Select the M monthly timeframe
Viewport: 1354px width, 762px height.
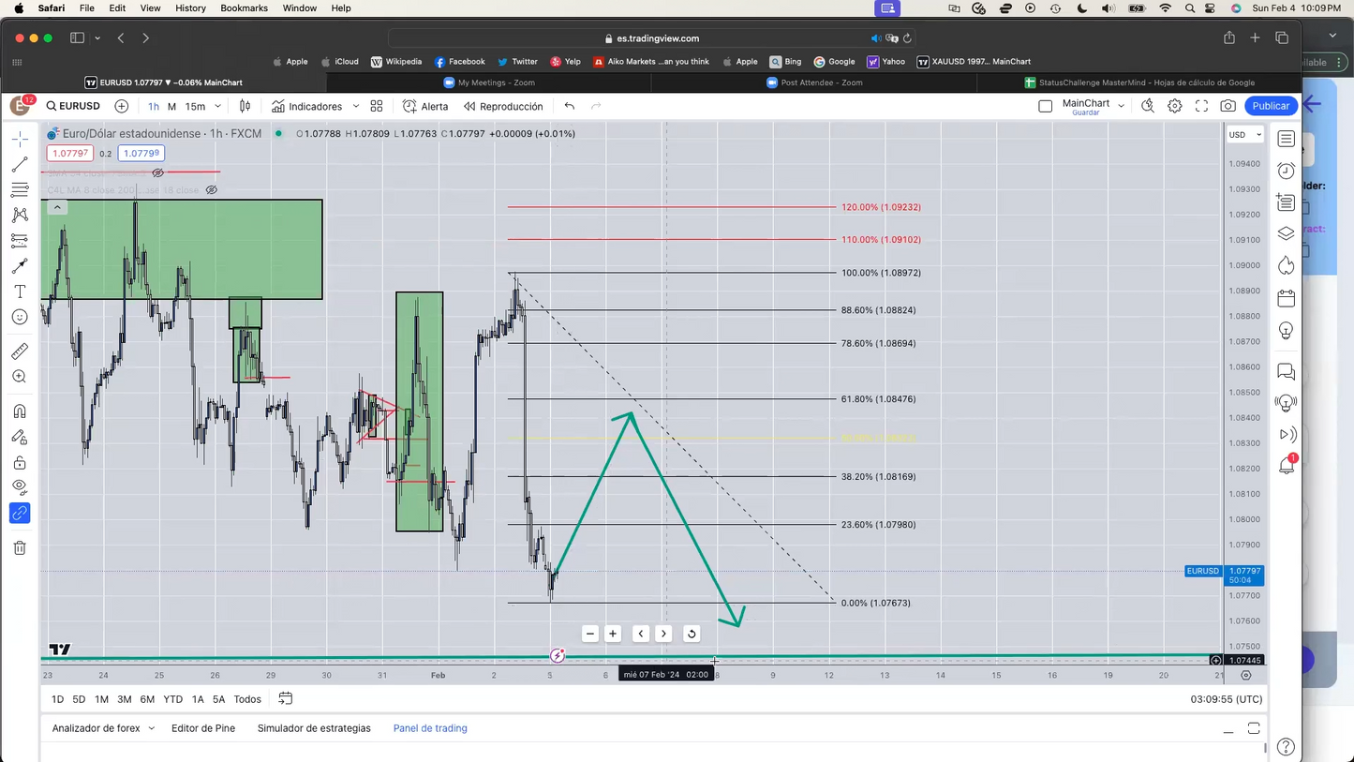coord(171,106)
